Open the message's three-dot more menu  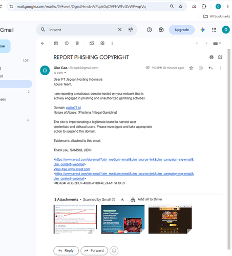click(x=220, y=68)
